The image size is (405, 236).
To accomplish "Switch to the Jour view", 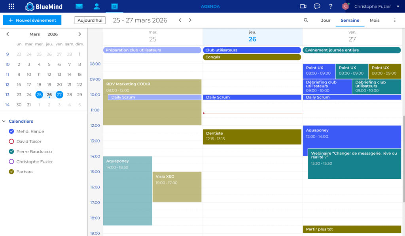I will pyautogui.click(x=326, y=20).
